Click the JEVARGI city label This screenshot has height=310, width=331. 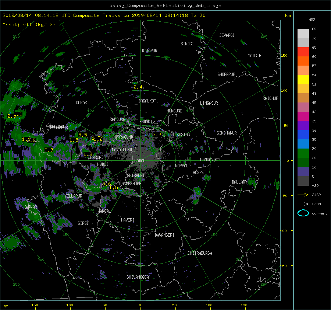pos(227,35)
